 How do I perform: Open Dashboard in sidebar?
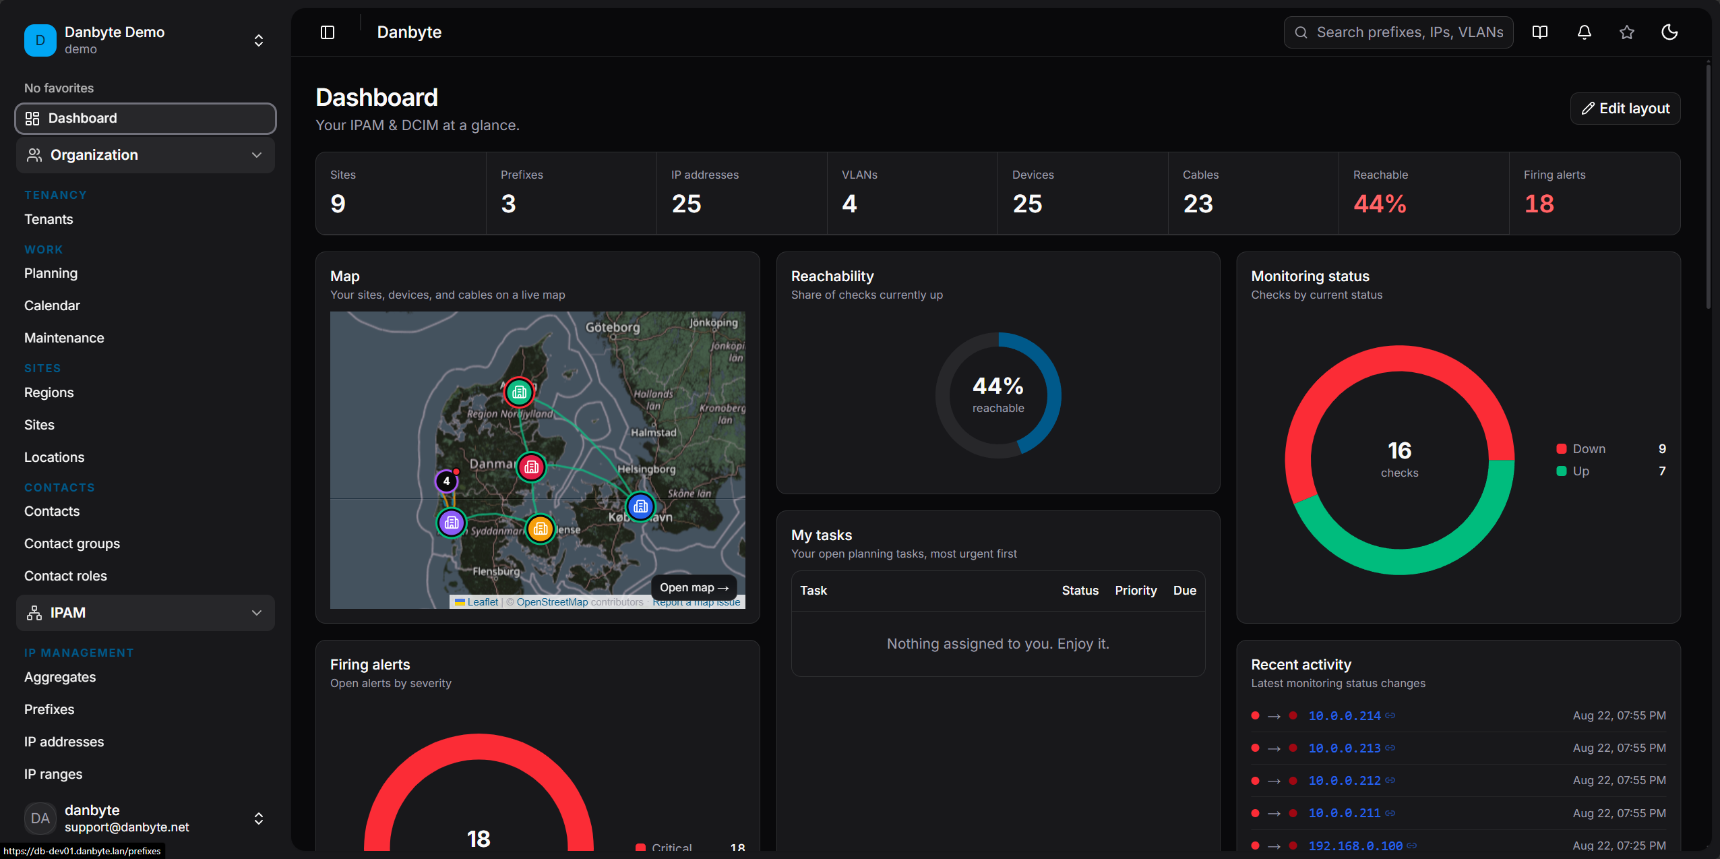[146, 119]
